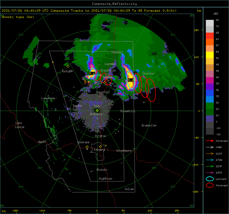Click the Drumheller city label
This screenshot has width=229, height=214.
149,125
